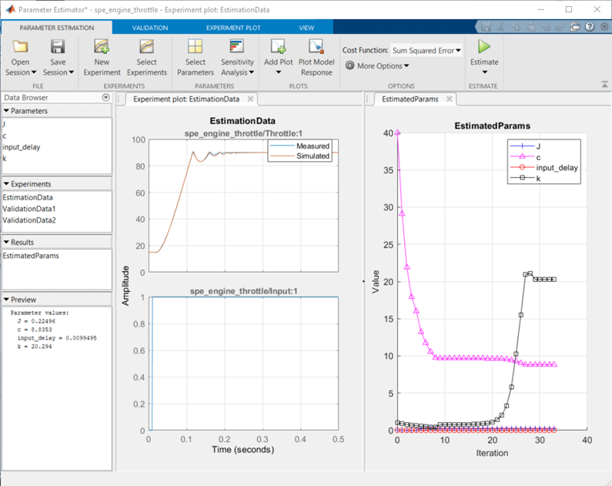Select parameter k in the Parameters list
This screenshot has height=486, width=612.
(x=57, y=159)
